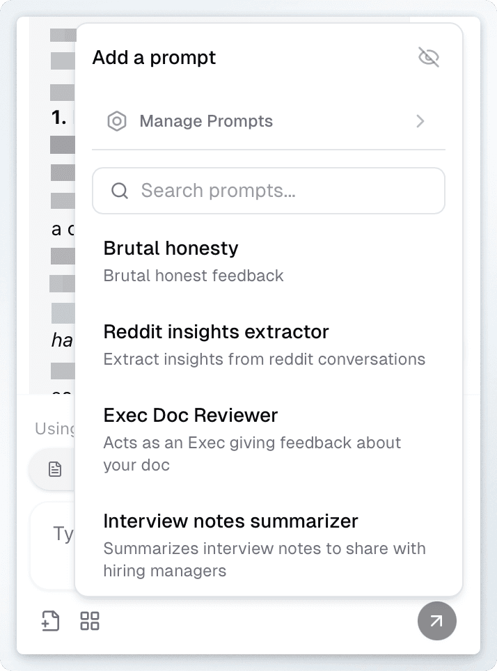Image resolution: width=497 pixels, height=671 pixels.
Task: Click the document chip icon
Action: pyautogui.click(x=55, y=469)
